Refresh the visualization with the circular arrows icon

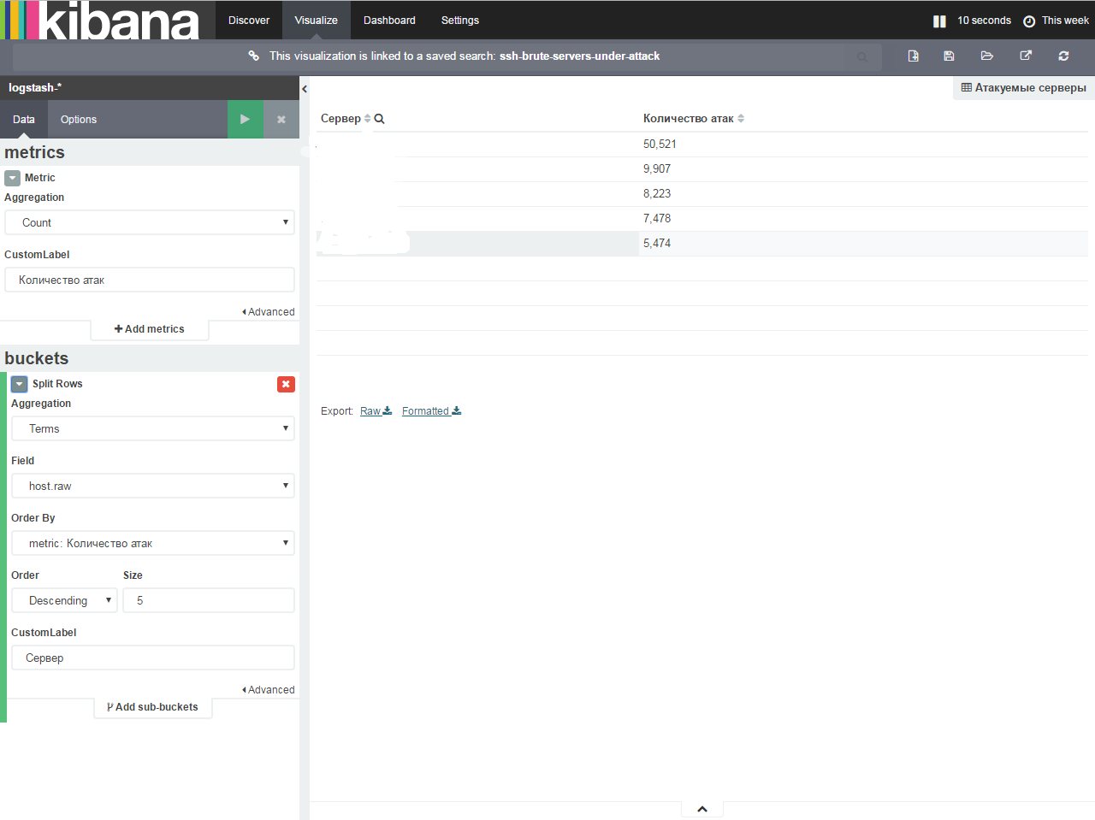pyautogui.click(x=1063, y=56)
